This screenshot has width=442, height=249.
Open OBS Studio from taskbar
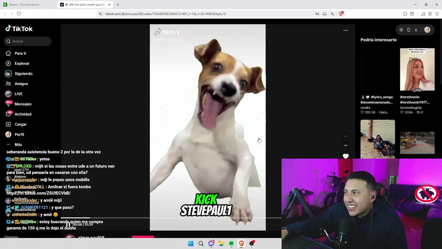252,243
